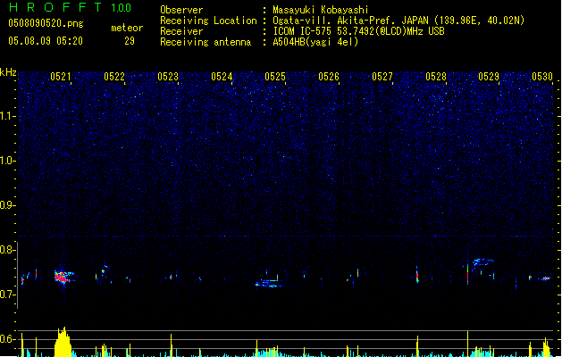Click the 0528 time marker
This screenshot has width=562, height=357.
pos(435,77)
